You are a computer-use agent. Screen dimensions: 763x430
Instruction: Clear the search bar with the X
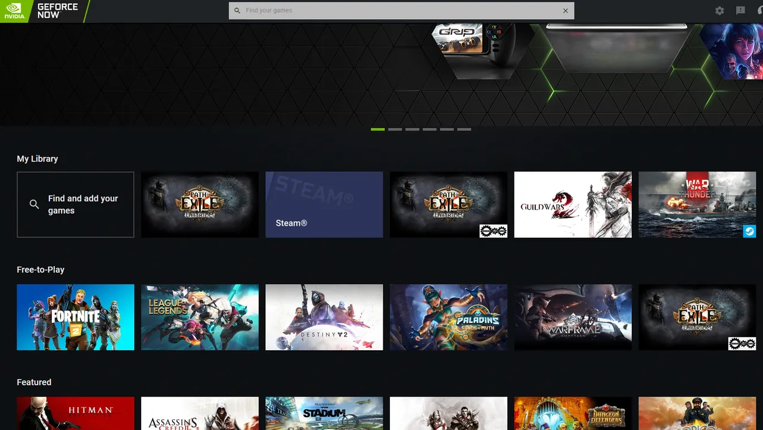566,11
